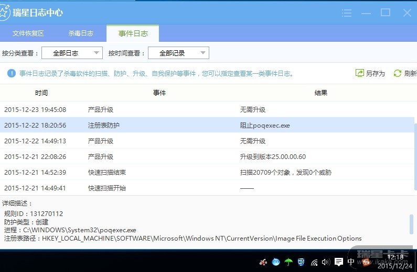Open the blue round face tray icon
The height and width of the screenshot is (272, 417).
pyautogui.click(x=276, y=262)
